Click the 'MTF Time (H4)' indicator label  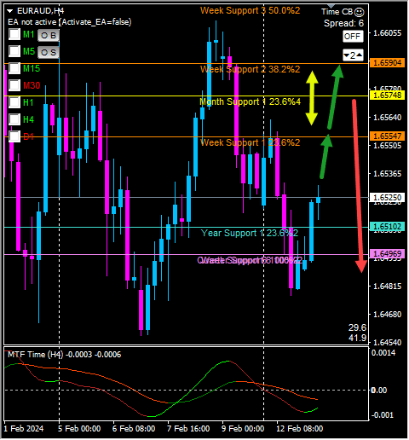click(x=35, y=355)
